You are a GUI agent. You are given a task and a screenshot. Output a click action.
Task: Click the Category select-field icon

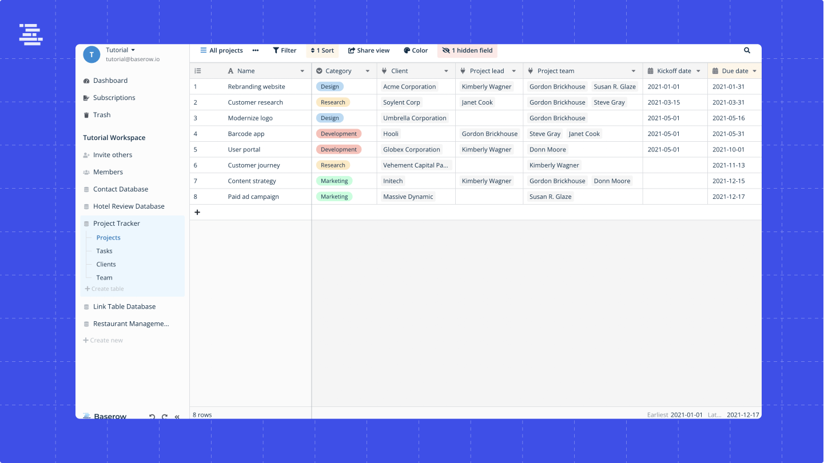click(x=320, y=71)
